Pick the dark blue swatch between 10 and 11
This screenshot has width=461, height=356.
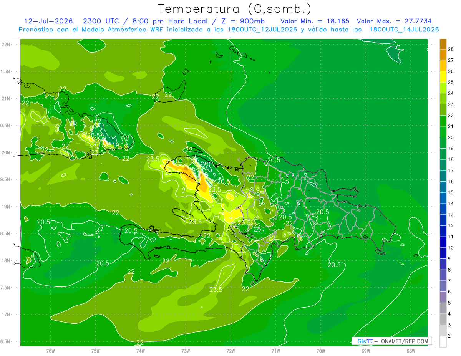tap(443, 242)
